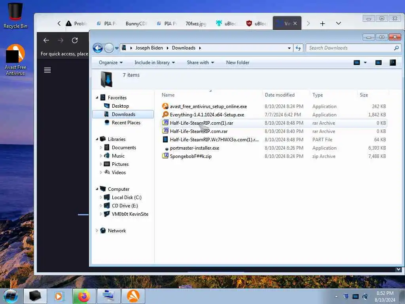Switch to the first PIA tab
Image resolution: width=405 pixels, height=304 pixels.
tap(106, 23)
